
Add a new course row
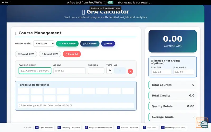pos(67,44)
